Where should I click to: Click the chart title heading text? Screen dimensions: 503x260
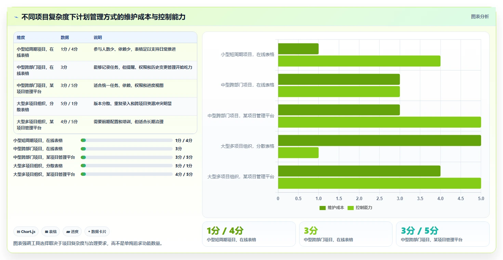coord(103,17)
